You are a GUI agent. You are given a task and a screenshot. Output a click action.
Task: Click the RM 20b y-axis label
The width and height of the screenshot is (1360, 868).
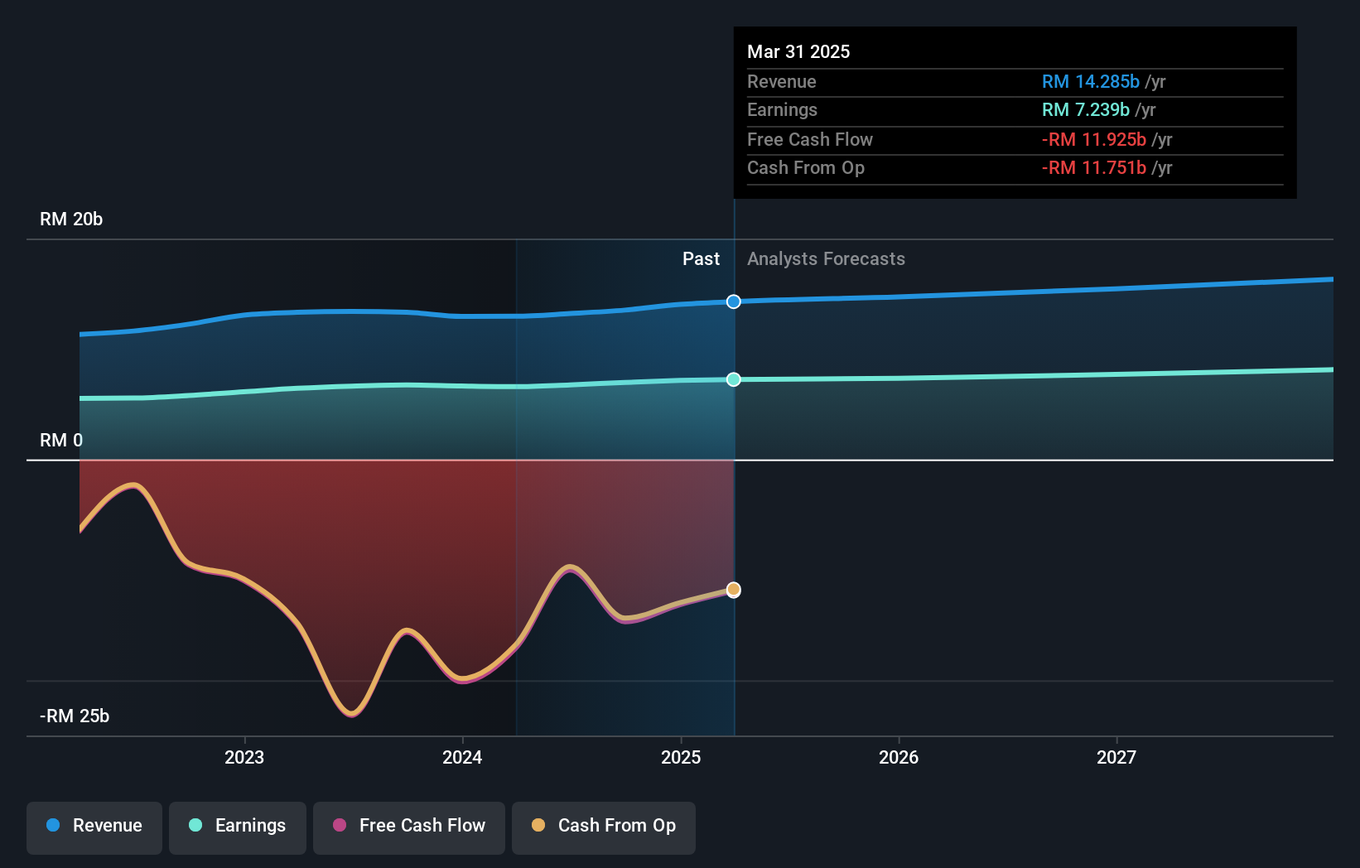pyautogui.click(x=71, y=219)
